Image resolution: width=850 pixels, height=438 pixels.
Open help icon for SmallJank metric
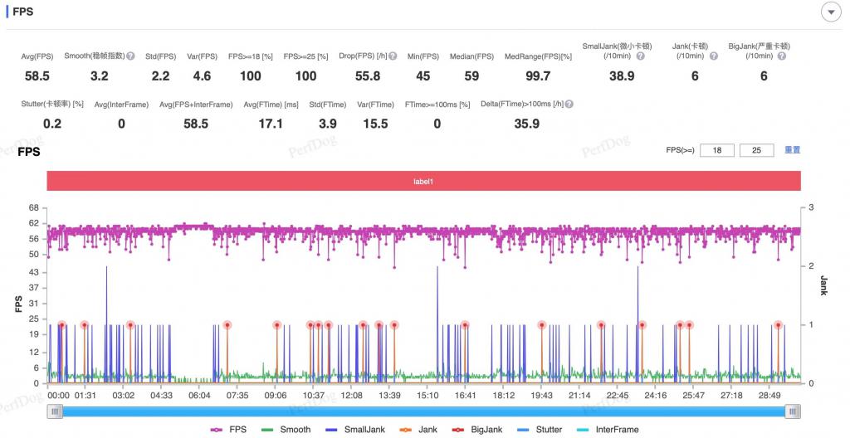640,56
